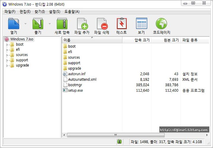This screenshot has width=213, height=148.
Task: Select the bootmgr file name
Action: (75, 85)
